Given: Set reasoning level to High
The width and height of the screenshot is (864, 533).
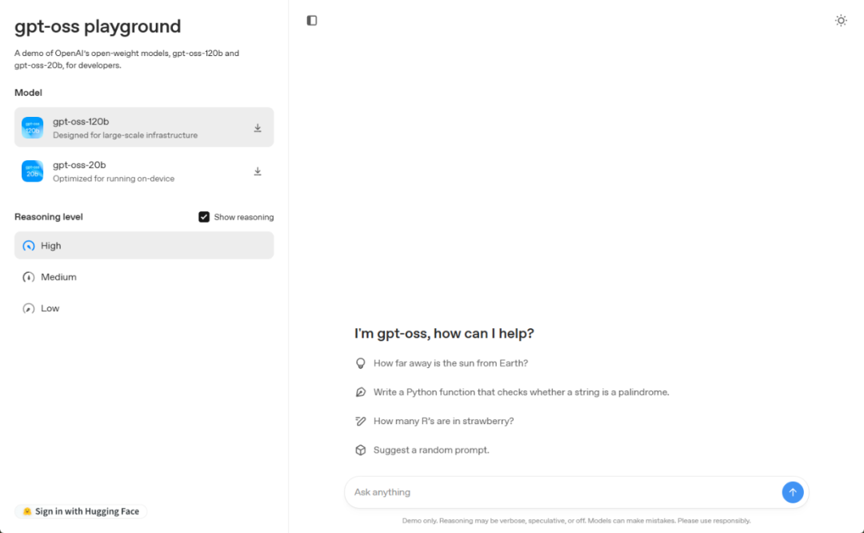Looking at the screenshot, I should [144, 245].
